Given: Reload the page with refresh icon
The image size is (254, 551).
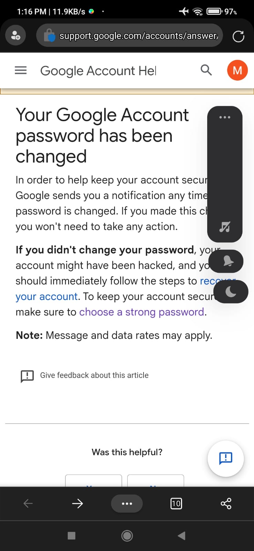Looking at the screenshot, I should [238, 36].
